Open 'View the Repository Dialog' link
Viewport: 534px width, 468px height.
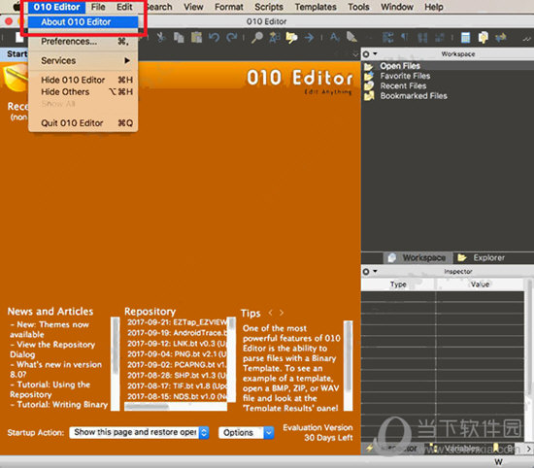pyautogui.click(x=52, y=350)
